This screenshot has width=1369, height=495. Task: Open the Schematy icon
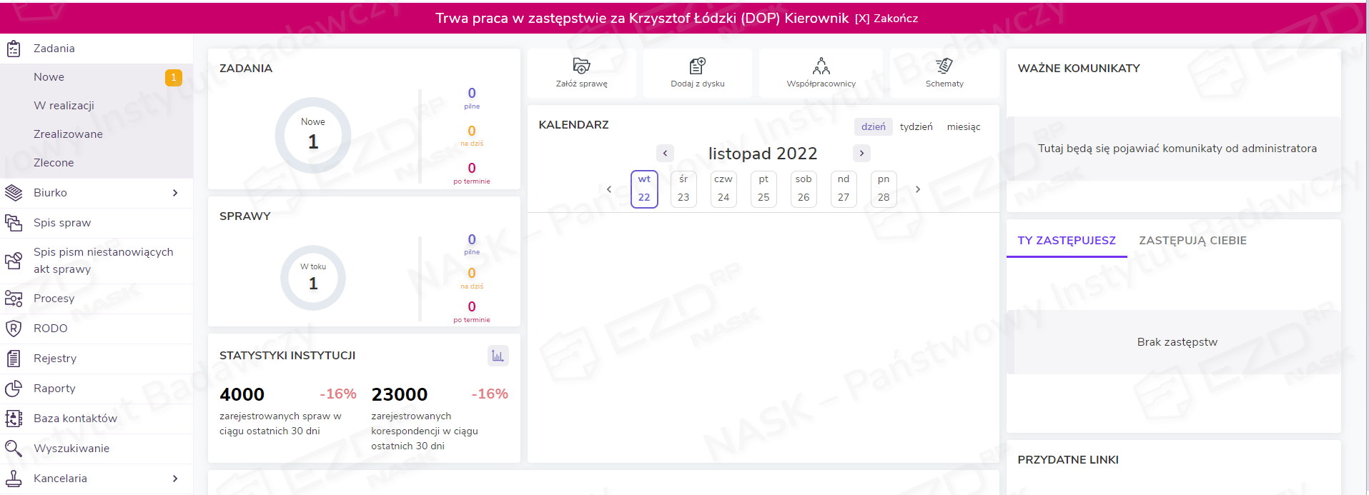(944, 66)
